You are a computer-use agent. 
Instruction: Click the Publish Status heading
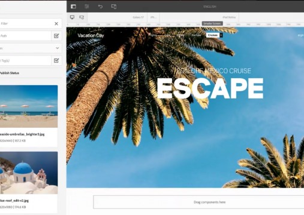pyautogui.click(x=10, y=73)
